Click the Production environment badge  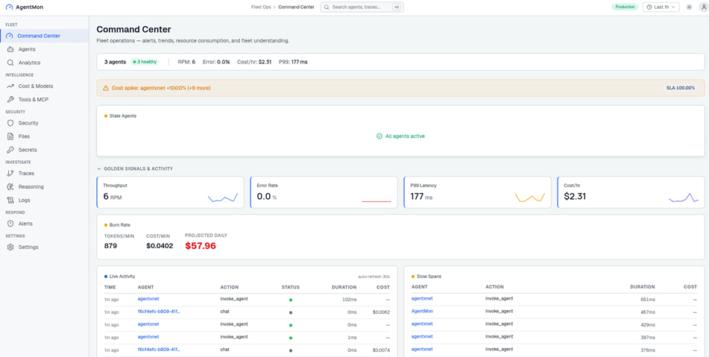[x=625, y=7]
